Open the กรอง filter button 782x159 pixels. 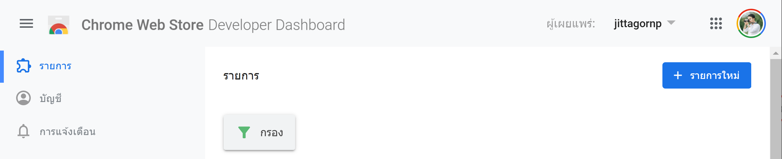point(259,132)
